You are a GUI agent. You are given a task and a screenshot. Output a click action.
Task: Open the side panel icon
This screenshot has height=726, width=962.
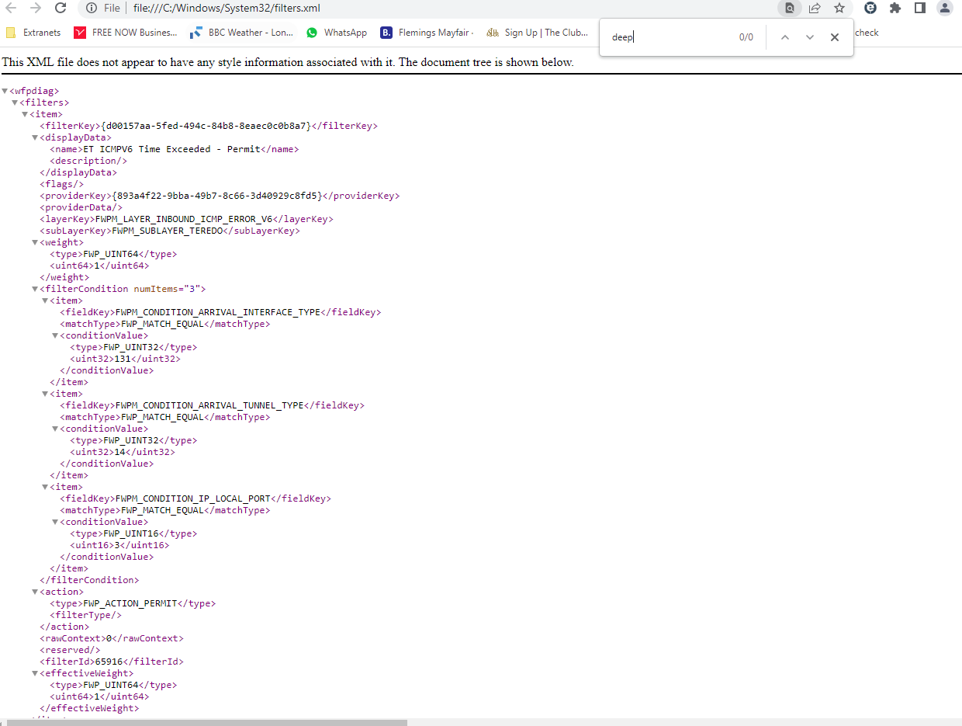920,9
